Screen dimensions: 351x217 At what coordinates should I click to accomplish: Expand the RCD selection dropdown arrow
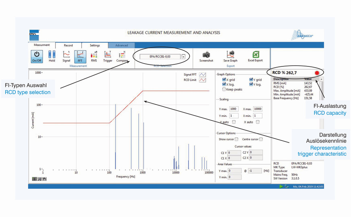click(184, 57)
